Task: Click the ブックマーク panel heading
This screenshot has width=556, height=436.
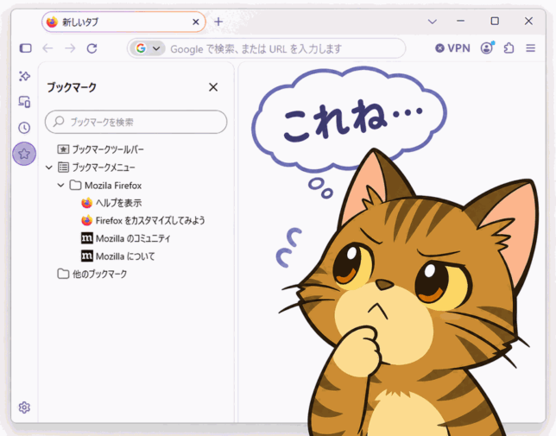Action: pyautogui.click(x=72, y=87)
